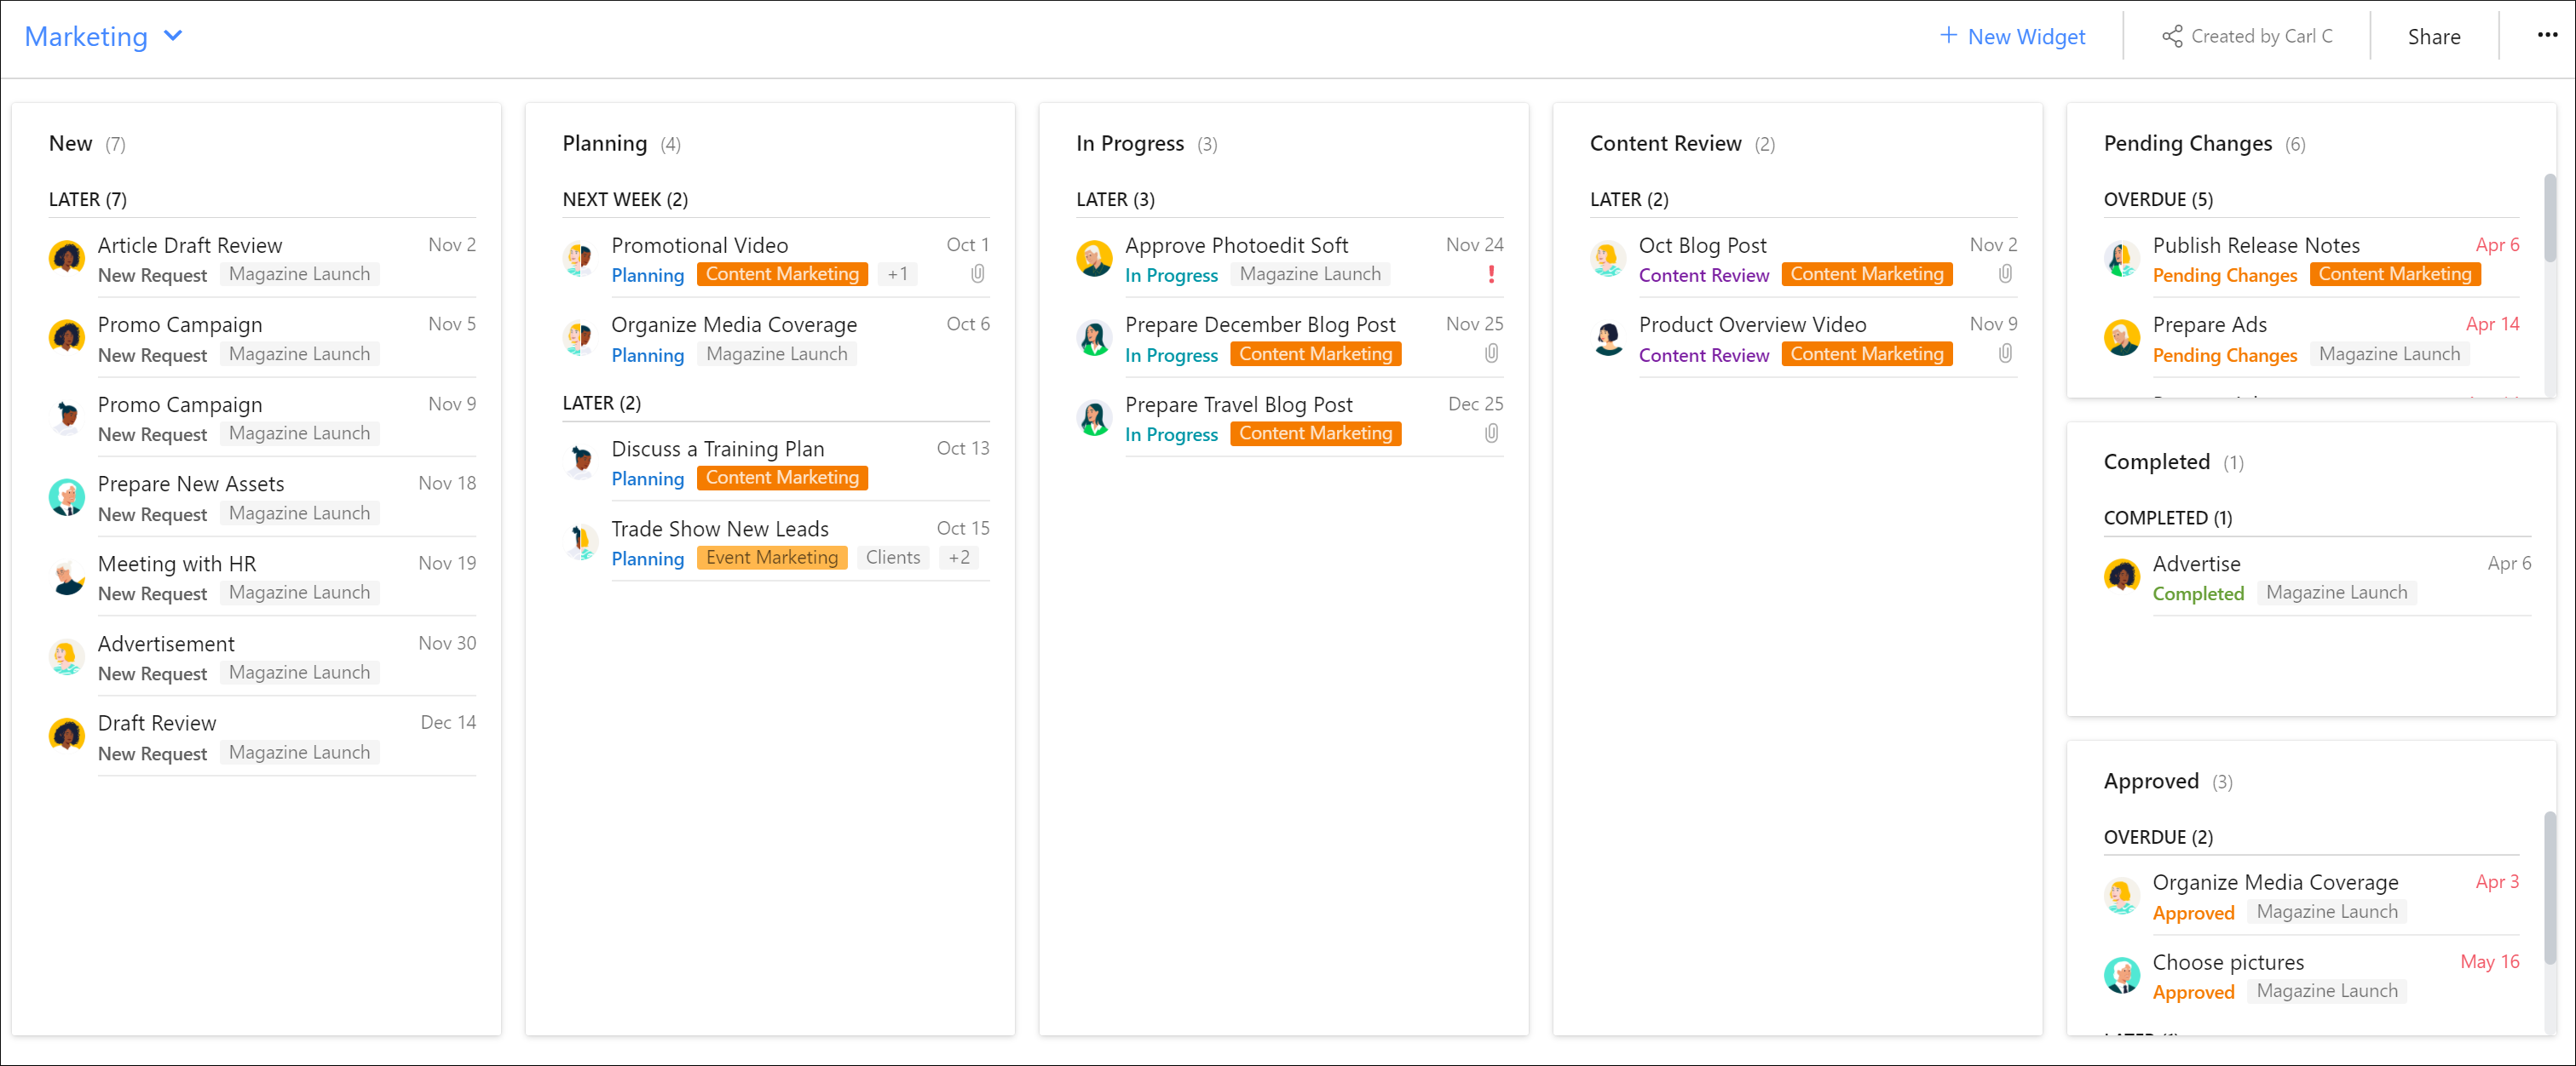
Task: Click attachment paperclip on Promotional Video card
Action: coord(977,274)
